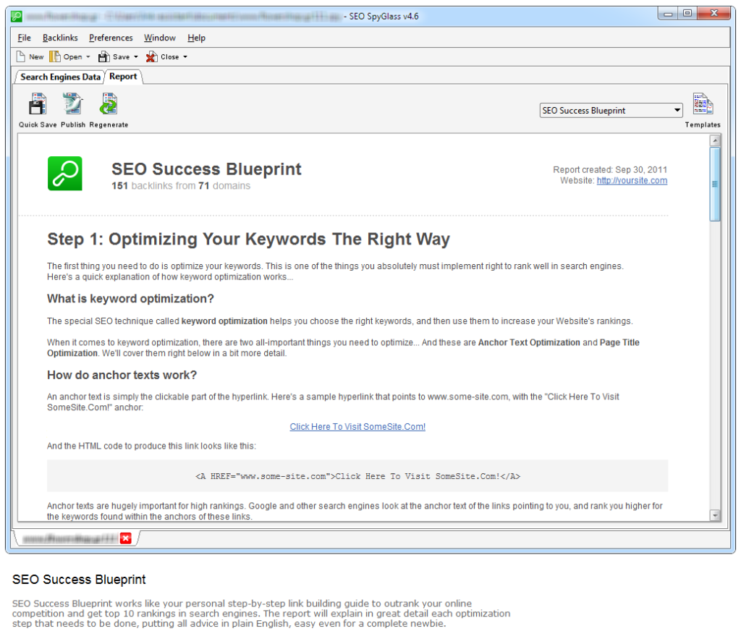Save the project using the Save icon

pos(103,56)
